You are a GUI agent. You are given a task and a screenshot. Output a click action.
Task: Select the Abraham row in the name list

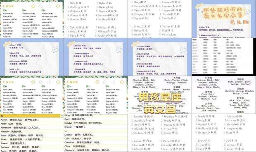pyautogui.click(x=32, y=127)
